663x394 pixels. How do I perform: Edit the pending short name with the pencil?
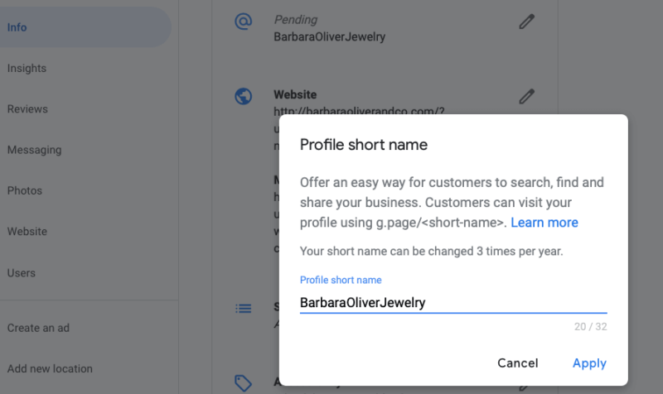point(526,22)
